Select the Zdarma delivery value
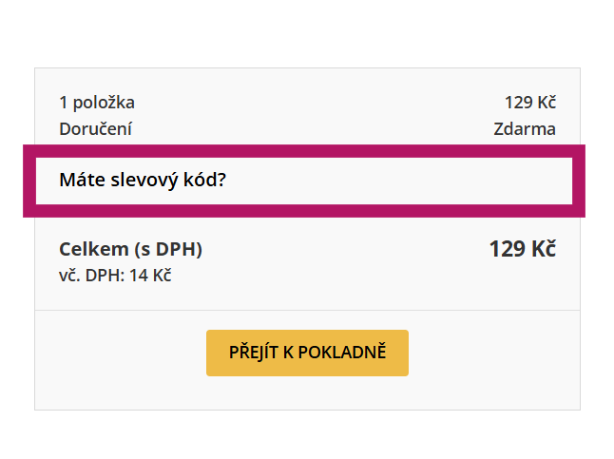 click(x=524, y=129)
